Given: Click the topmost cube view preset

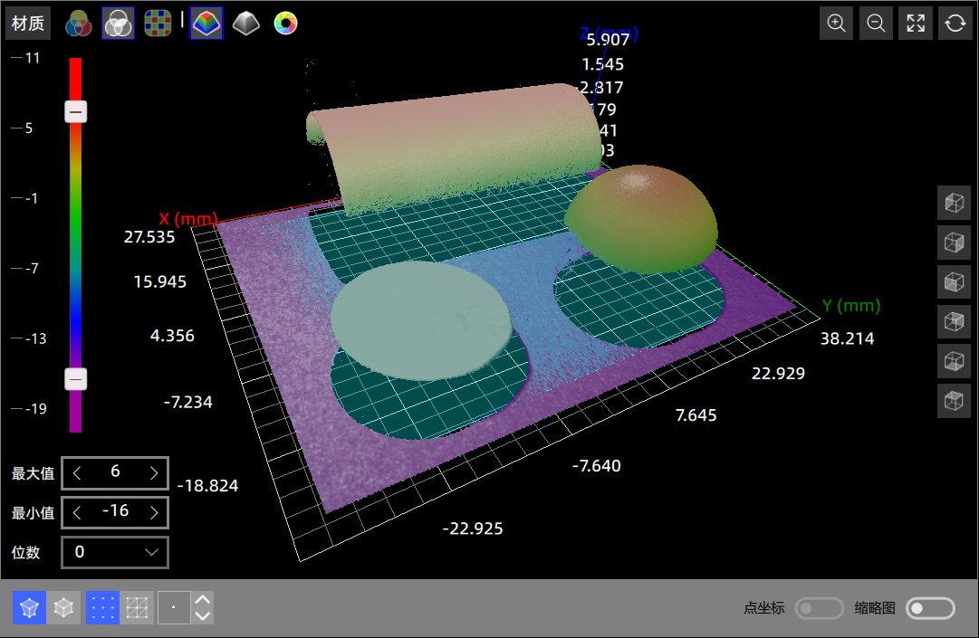Looking at the screenshot, I should (954, 203).
